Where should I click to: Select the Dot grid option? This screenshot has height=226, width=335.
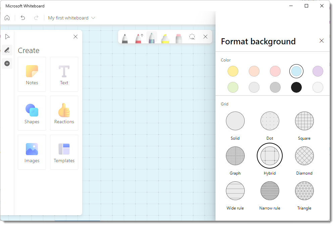[270, 121]
